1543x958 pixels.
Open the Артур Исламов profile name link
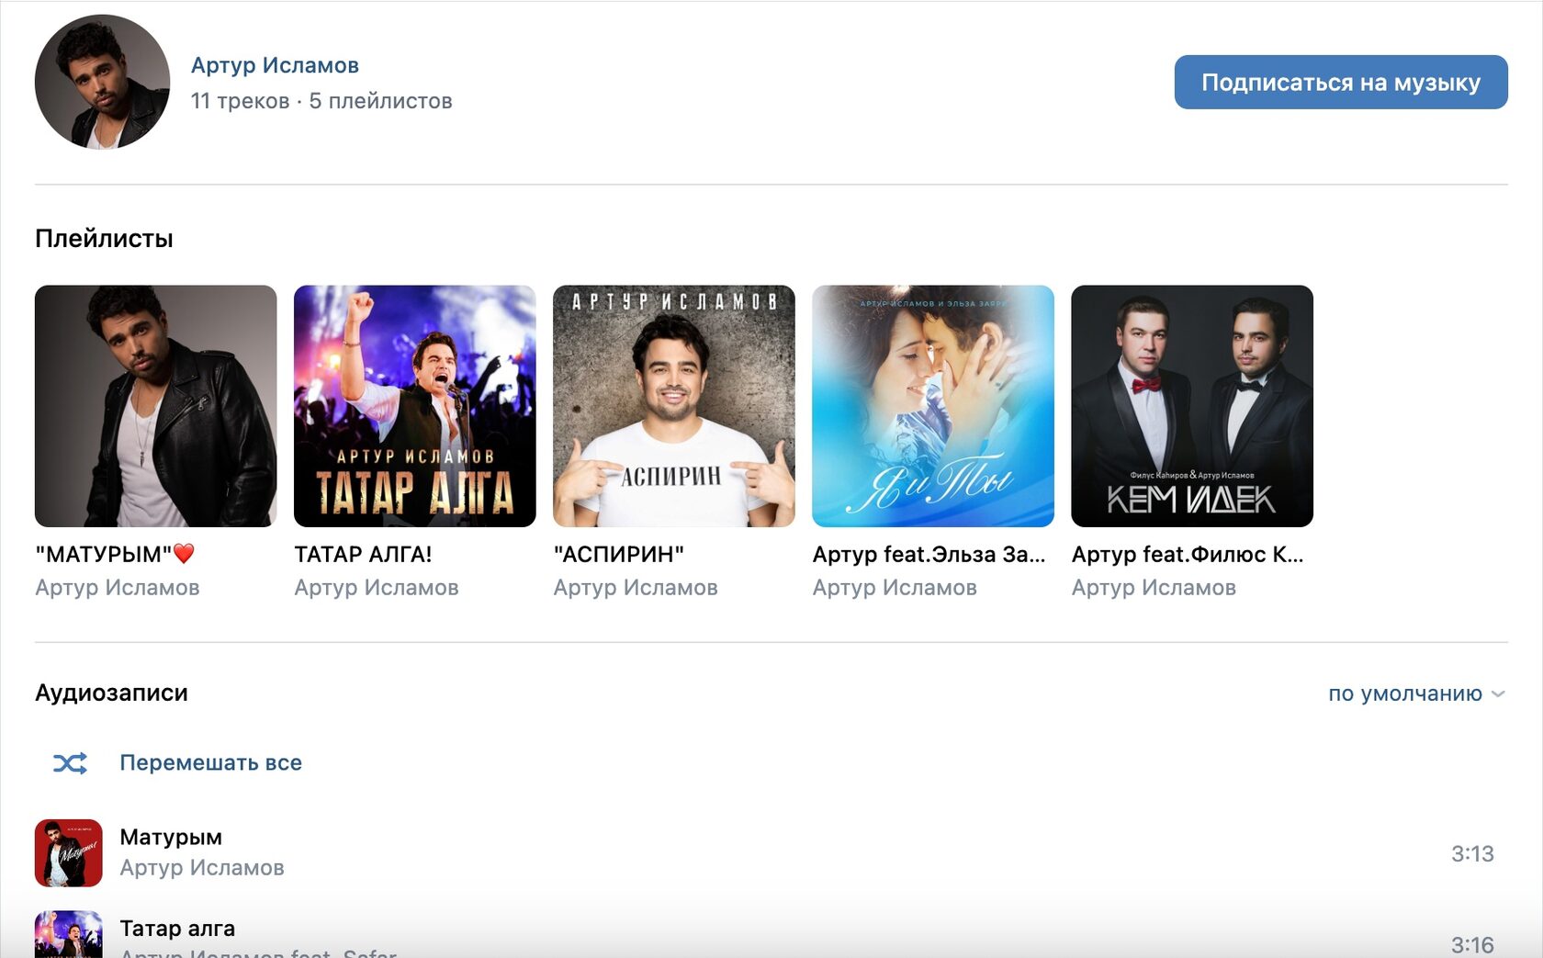(x=275, y=65)
